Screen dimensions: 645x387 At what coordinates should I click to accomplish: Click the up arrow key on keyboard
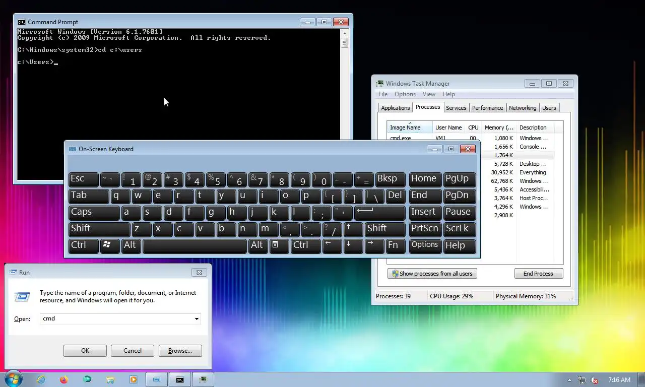353,229
